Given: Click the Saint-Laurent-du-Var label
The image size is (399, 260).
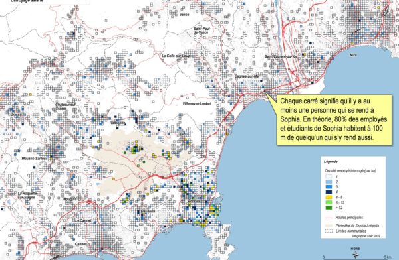Looking at the screenshot, I should (x=281, y=56).
